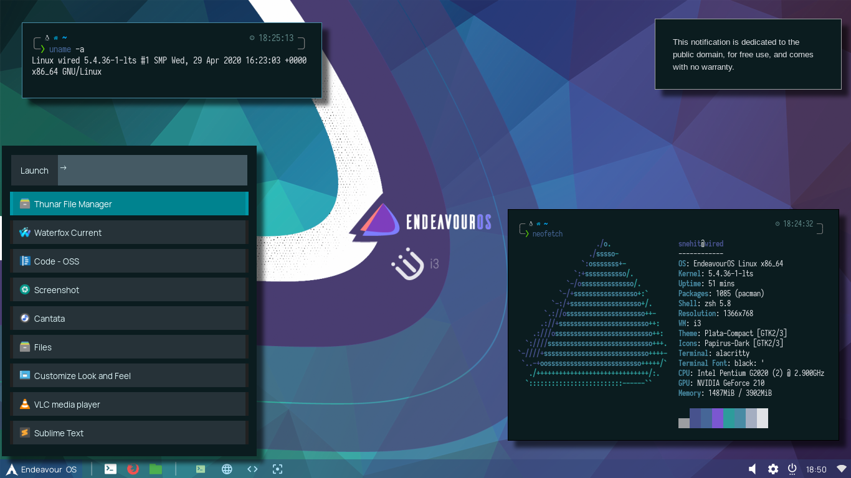Click the VLC cone icon in the launcher
851x478 pixels.
25,404
